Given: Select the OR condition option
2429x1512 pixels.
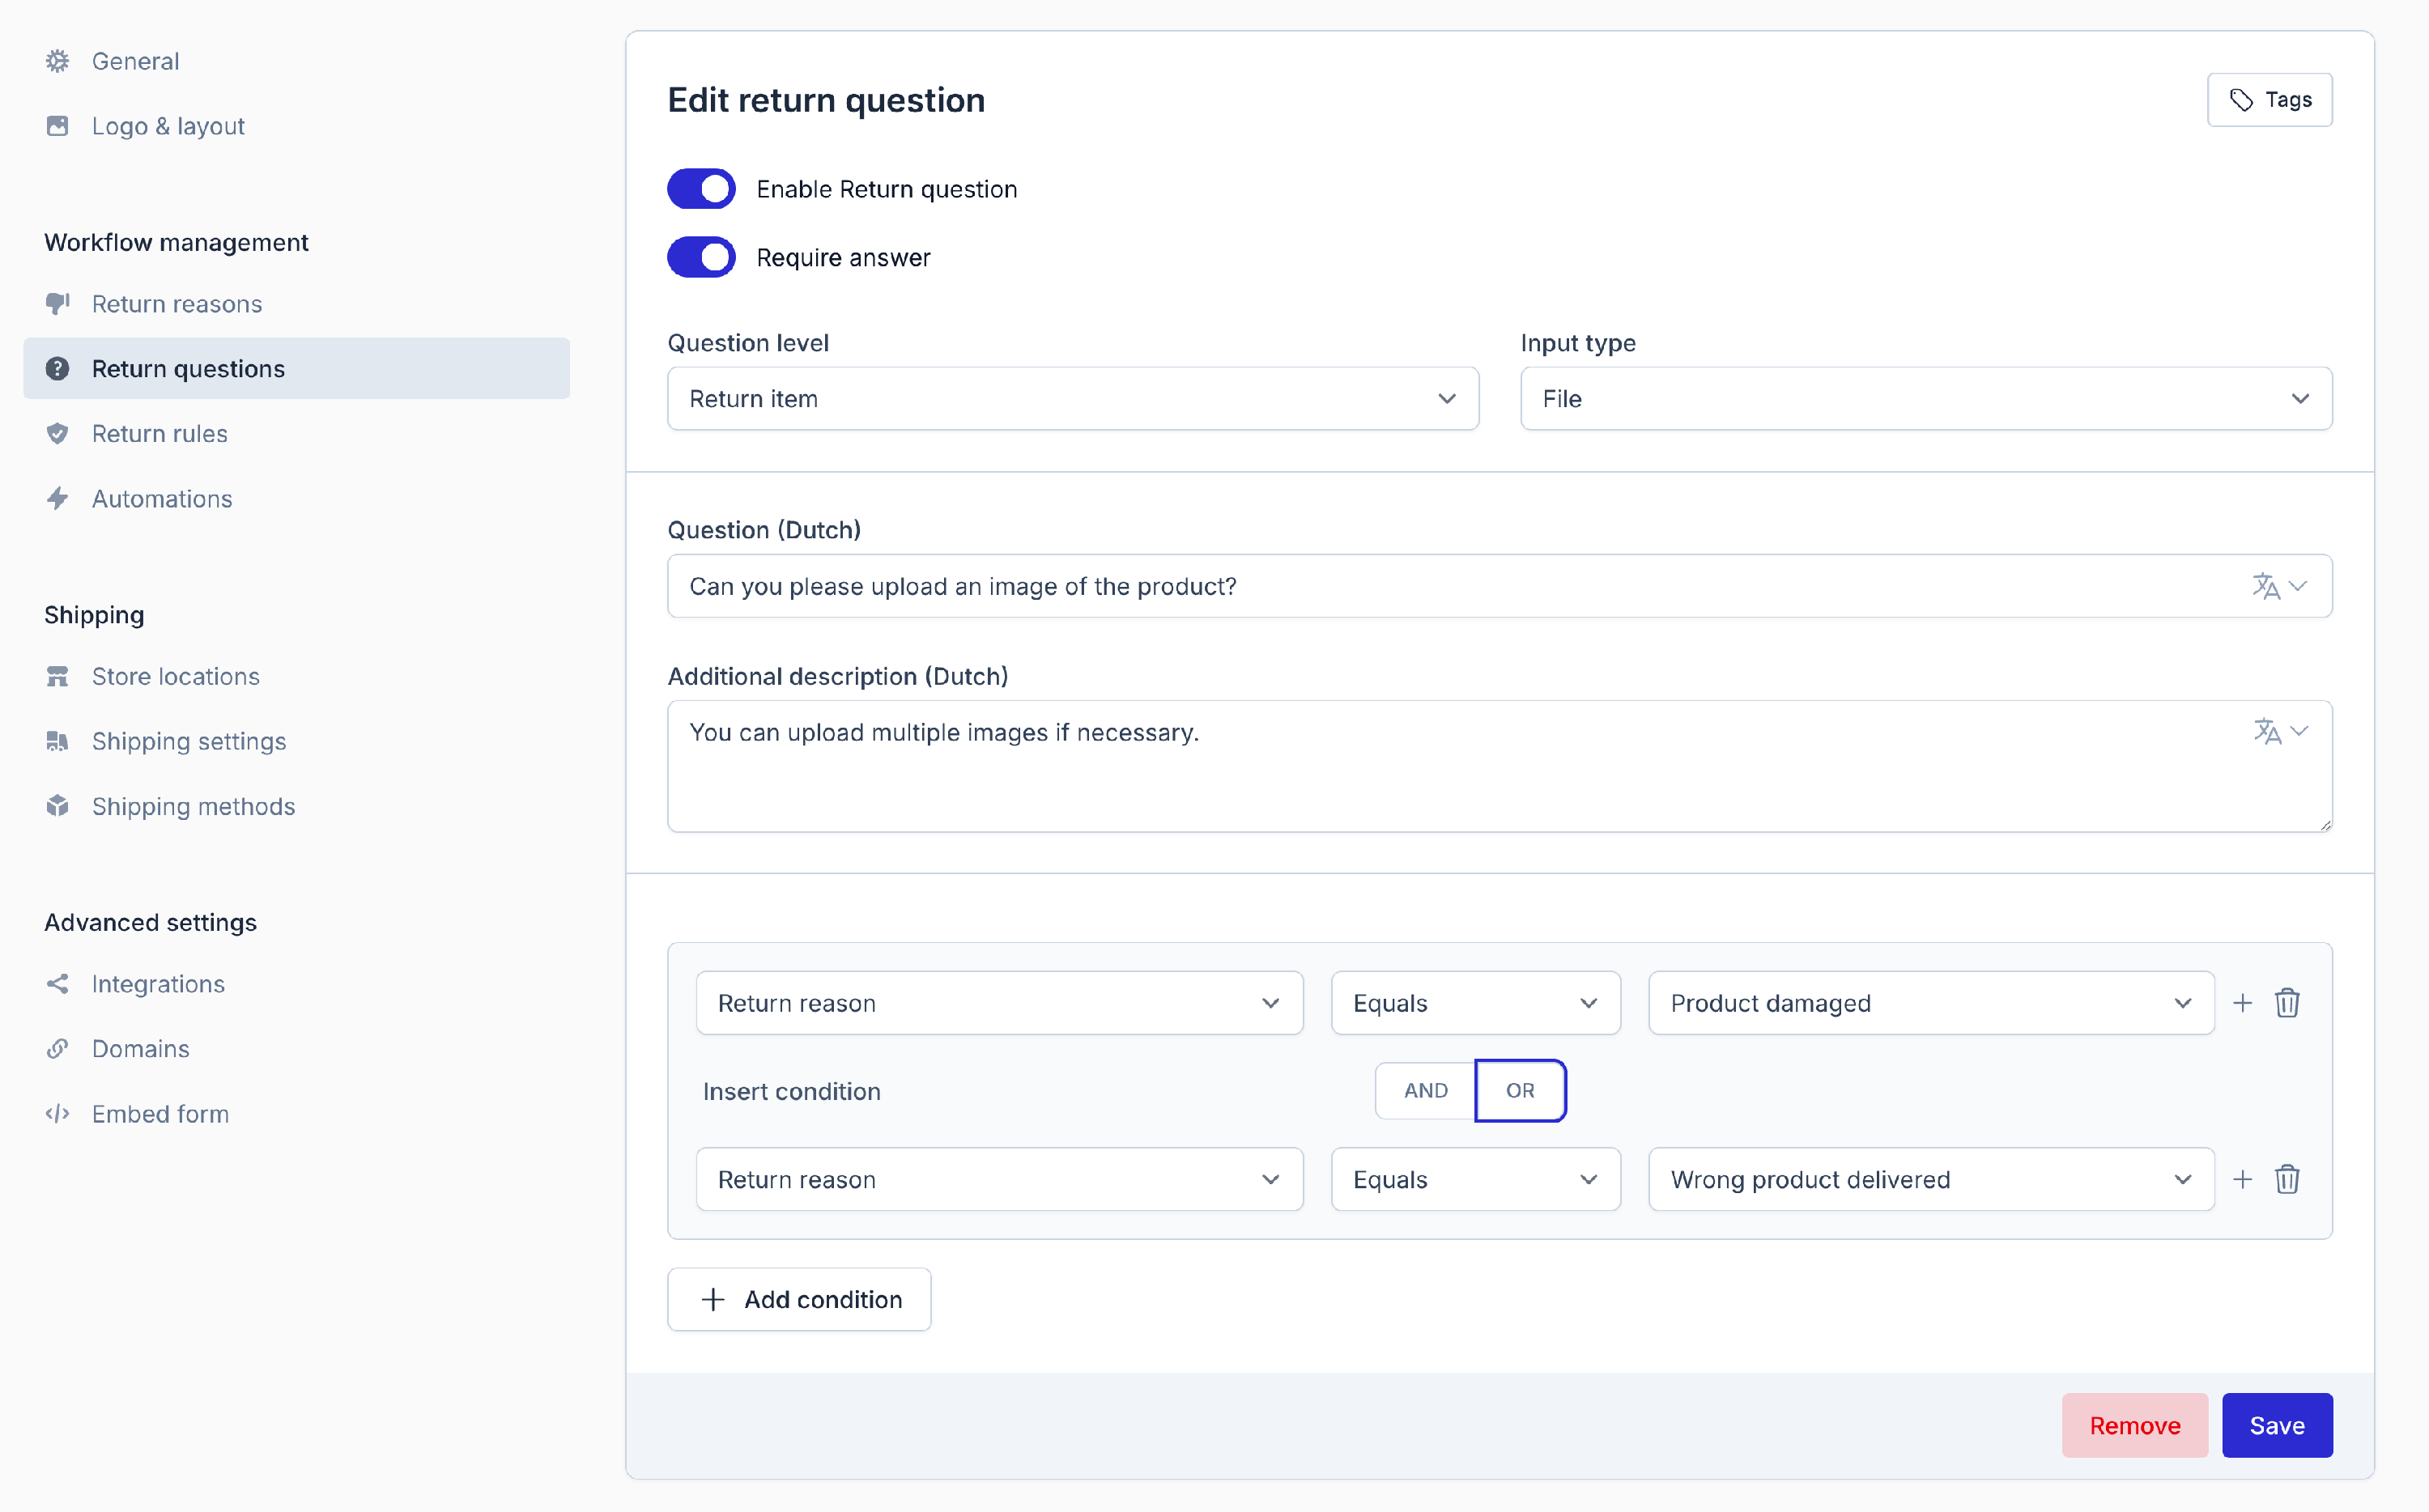Looking at the screenshot, I should click(1519, 1090).
